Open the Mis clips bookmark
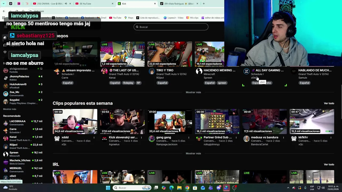Viewport: 342px width, 192px height. coord(192,18)
